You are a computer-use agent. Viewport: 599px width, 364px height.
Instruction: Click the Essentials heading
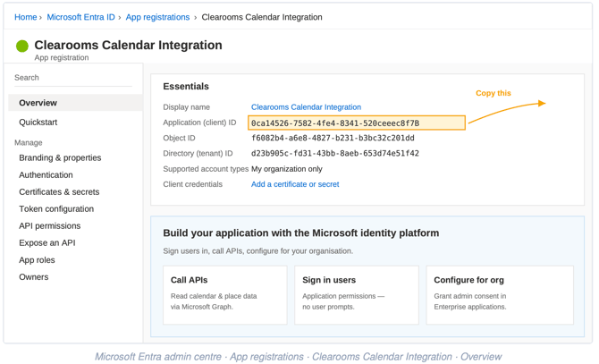[x=186, y=87]
